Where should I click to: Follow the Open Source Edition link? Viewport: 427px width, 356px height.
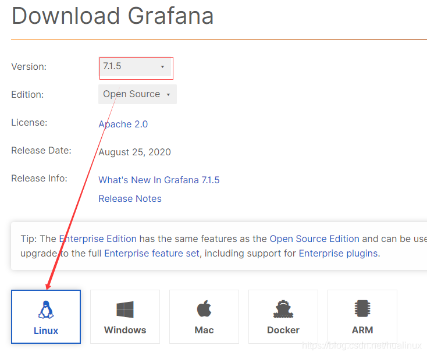tap(315, 239)
